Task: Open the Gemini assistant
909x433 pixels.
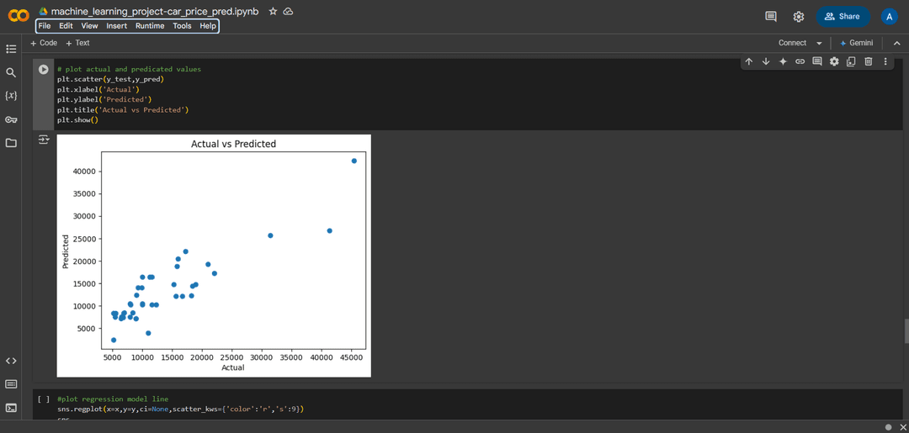Action: click(856, 43)
